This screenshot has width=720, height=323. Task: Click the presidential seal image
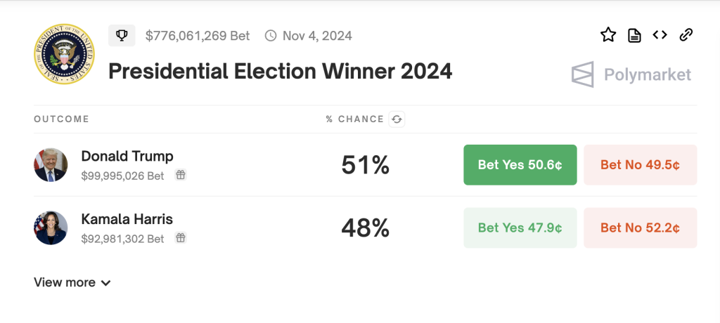(x=63, y=54)
